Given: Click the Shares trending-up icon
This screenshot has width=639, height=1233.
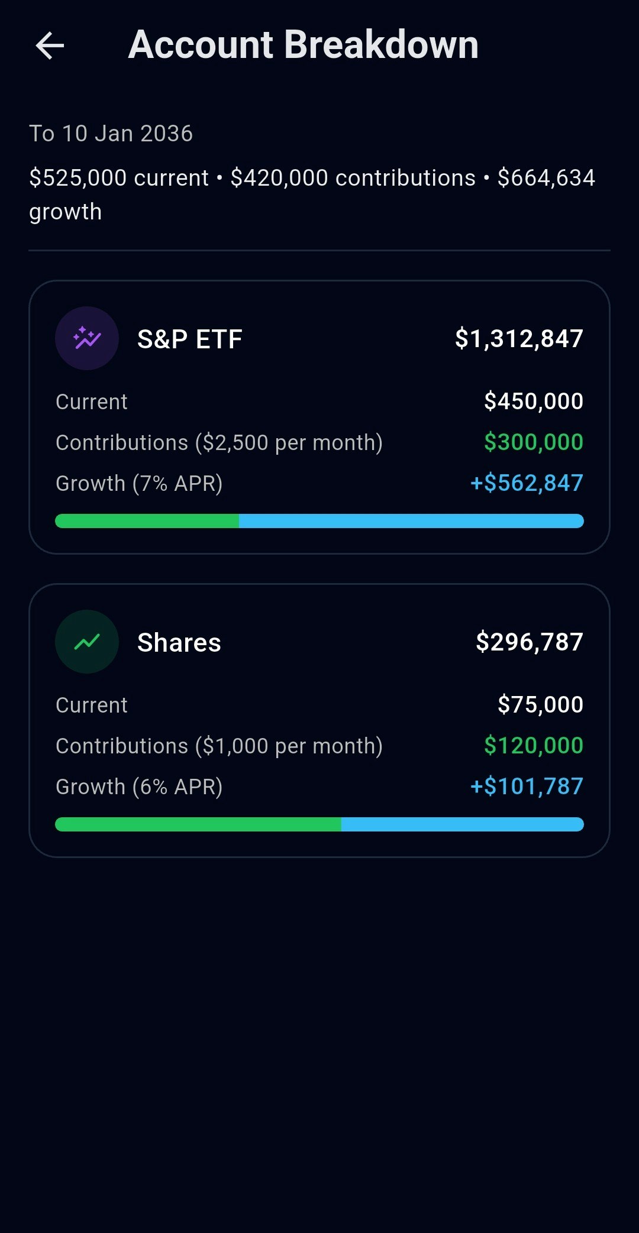Looking at the screenshot, I should point(87,642).
